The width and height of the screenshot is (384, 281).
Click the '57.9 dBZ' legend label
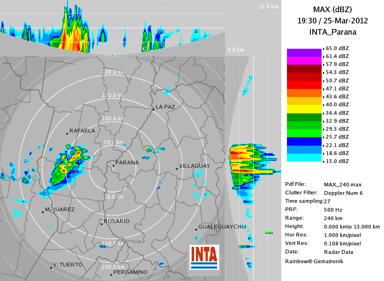(x=337, y=64)
